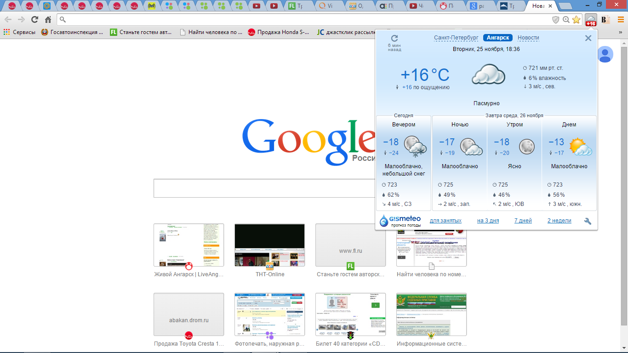628x353 pixels.
Task: Click the 'Утром' forecast heading
Action: coord(514,125)
